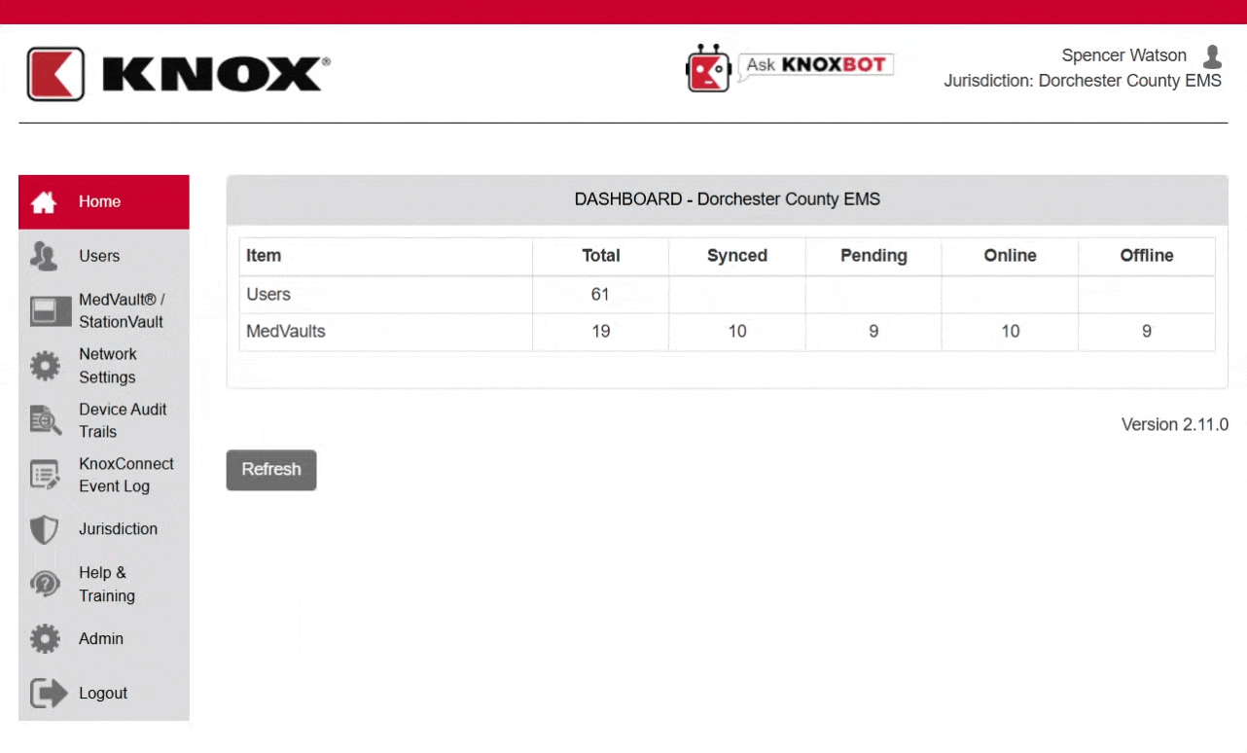Click the MedVaults Synced value 10
The image size is (1247, 753).
click(737, 332)
